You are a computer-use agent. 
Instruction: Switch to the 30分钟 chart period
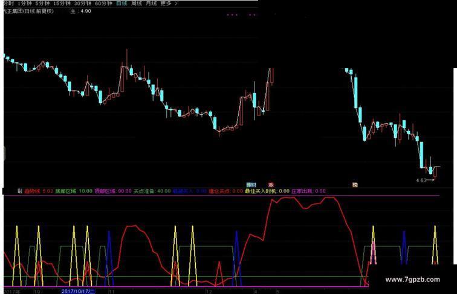pos(83,4)
